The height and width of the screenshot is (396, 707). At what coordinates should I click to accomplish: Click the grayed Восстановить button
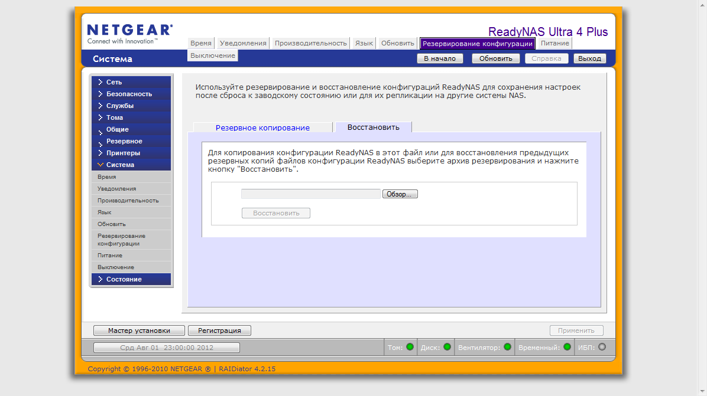pos(276,213)
